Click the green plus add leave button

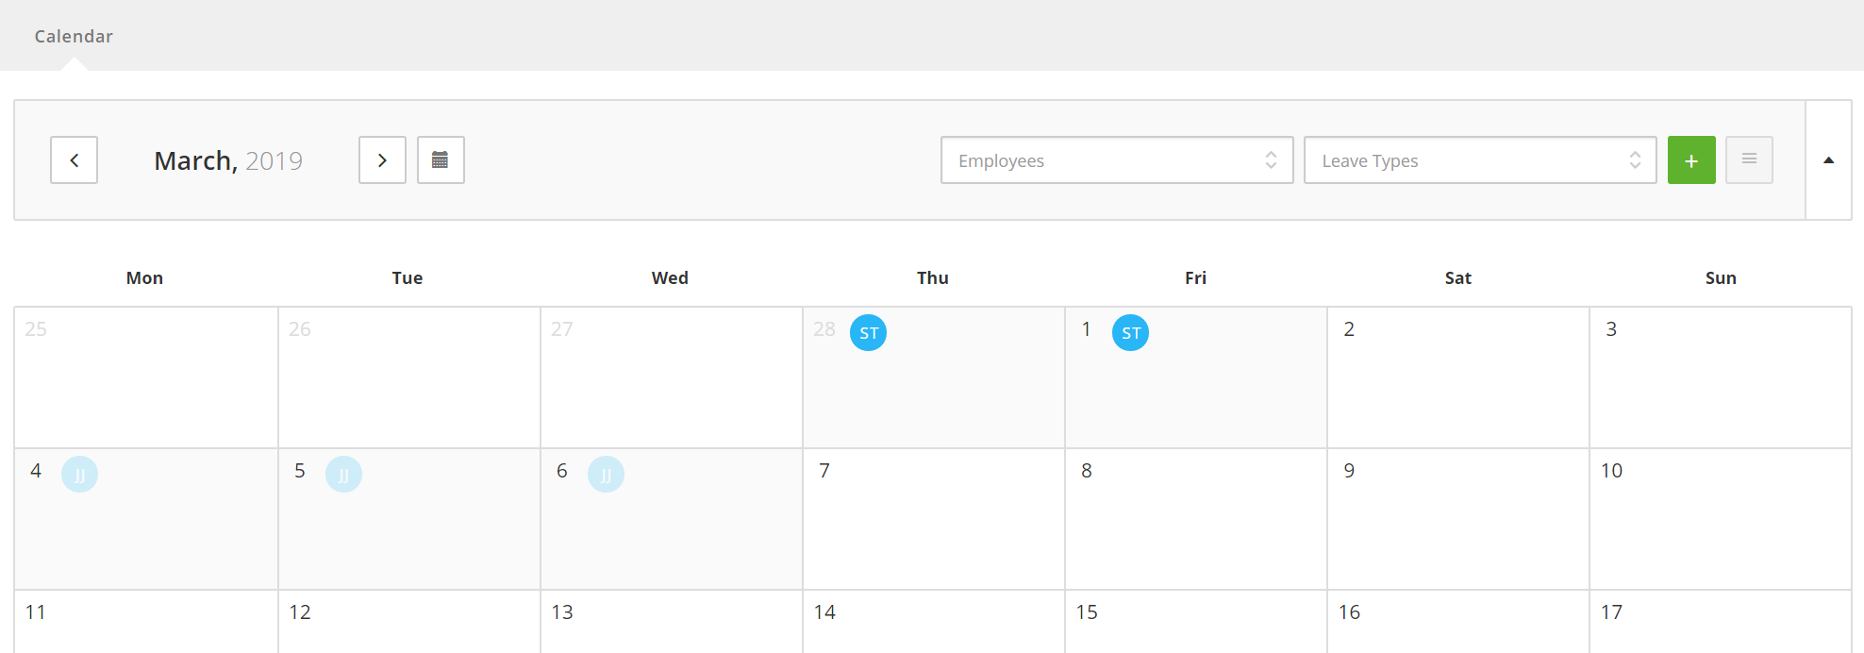coord(1691,160)
